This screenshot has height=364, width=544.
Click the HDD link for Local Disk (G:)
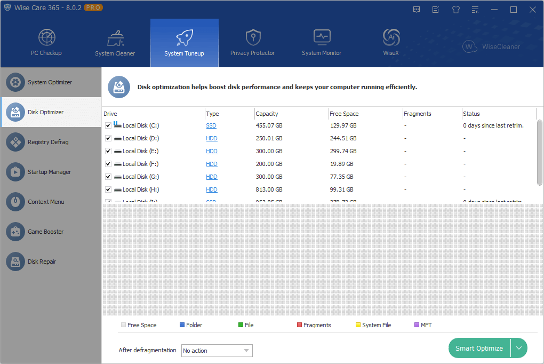coord(212,177)
